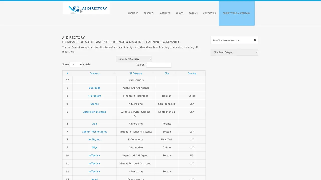Click Submit Your AI Company button
Viewport: 321px width, 180px height.
[236, 13]
